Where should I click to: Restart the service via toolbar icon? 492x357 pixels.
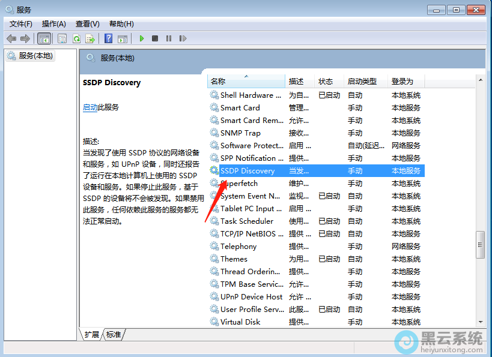(x=183, y=38)
